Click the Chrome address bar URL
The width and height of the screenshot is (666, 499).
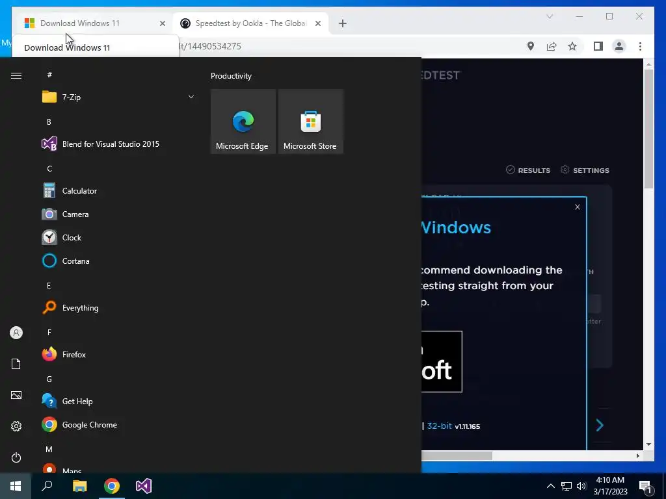tap(210, 46)
